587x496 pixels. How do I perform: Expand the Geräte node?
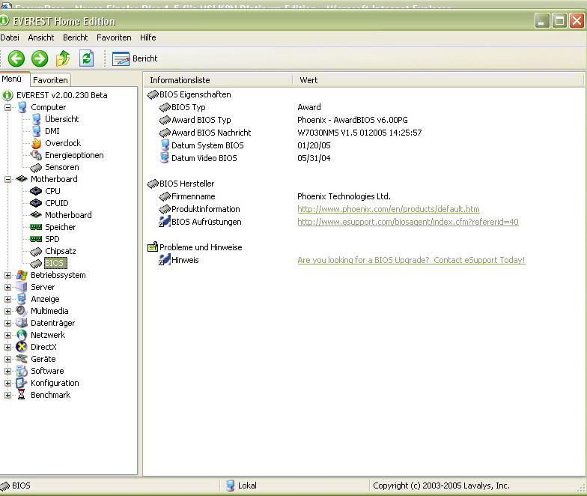(x=7, y=360)
